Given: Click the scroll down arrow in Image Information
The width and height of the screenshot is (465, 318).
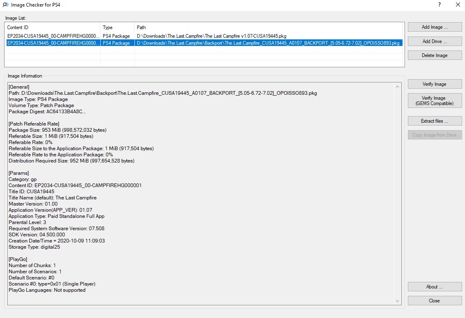Looking at the screenshot, I should point(398,301).
